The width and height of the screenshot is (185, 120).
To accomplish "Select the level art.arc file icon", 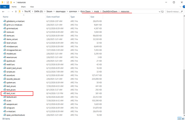I will pyautogui.click(x=5, y=43).
